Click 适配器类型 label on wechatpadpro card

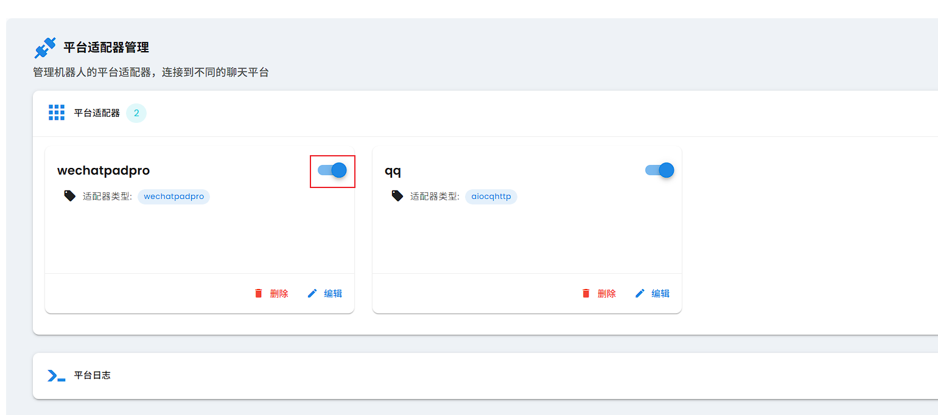(x=107, y=197)
